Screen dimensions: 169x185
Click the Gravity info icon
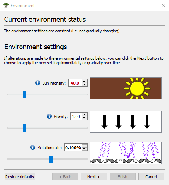[49, 116]
